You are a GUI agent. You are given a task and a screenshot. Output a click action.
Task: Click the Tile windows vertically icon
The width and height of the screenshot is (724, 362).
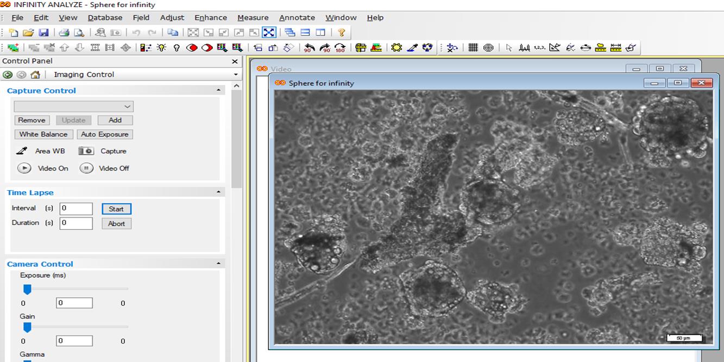(320, 33)
